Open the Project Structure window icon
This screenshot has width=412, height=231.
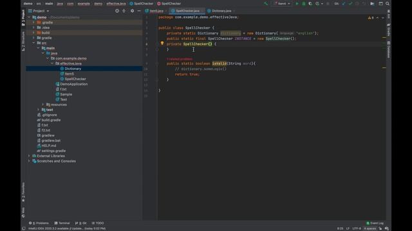pos(380,4)
